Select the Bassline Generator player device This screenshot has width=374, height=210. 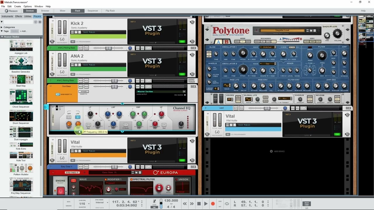(21, 65)
